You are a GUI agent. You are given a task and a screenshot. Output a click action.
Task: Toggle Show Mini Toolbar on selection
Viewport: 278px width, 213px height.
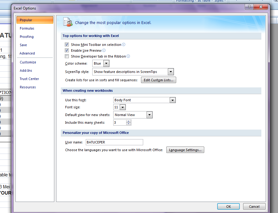click(67, 45)
